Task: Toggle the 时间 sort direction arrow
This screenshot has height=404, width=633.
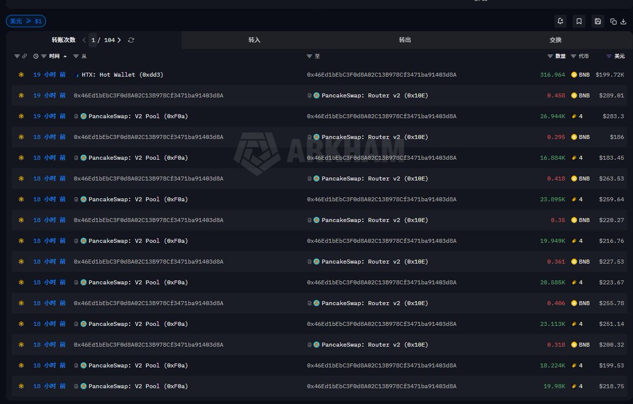Action: [x=65, y=56]
